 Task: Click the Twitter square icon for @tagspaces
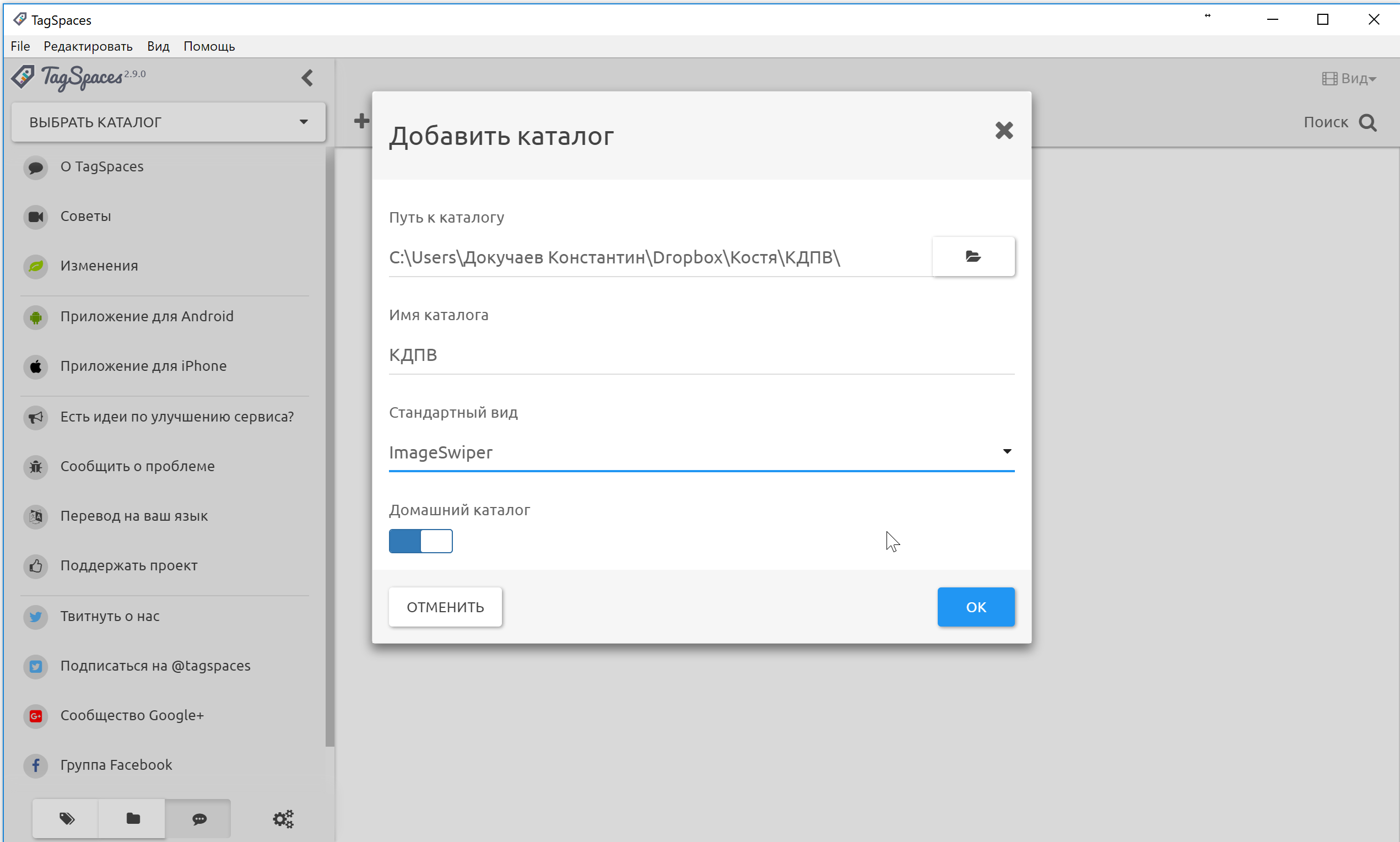(36, 666)
